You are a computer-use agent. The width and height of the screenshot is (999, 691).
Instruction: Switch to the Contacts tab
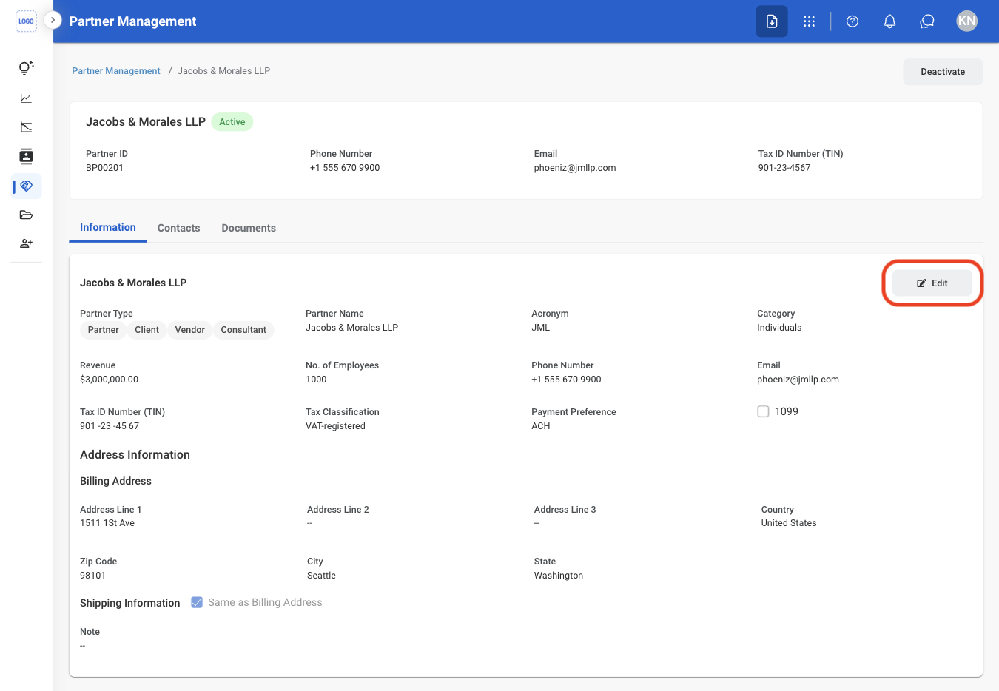pos(178,228)
